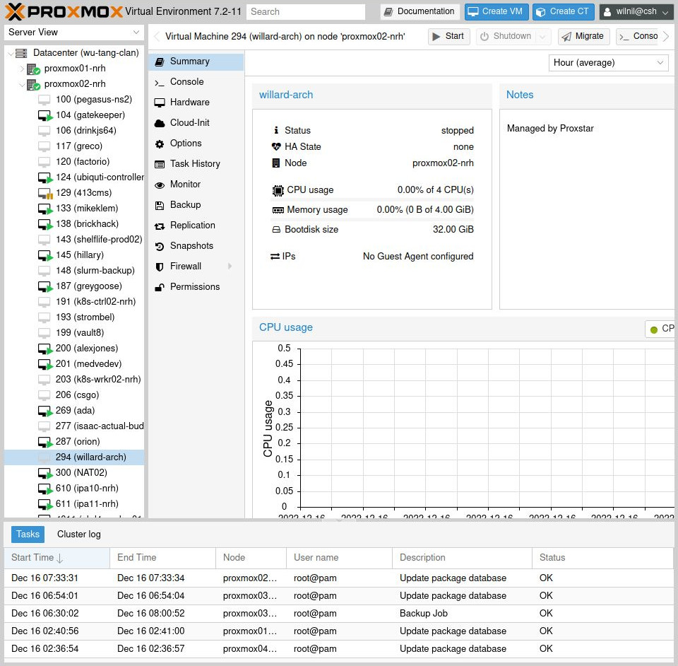The width and height of the screenshot is (678, 666).
Task: Click the Backup floppy disk icon
Action: [160, 206]
